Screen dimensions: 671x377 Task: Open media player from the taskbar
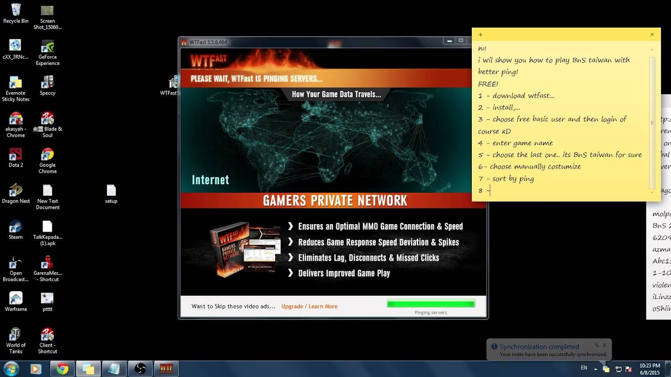pos(36,369)
